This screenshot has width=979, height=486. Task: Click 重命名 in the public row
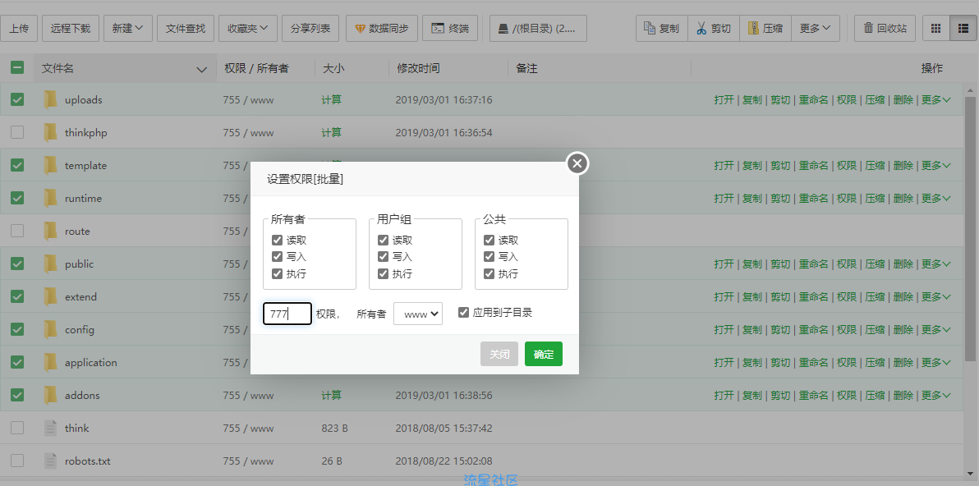[x=814, y=264]
